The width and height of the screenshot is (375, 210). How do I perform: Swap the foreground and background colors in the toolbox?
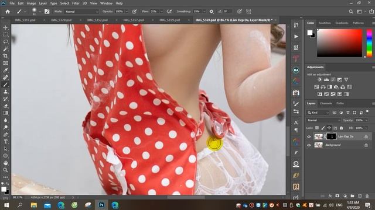tap(8, 184)
